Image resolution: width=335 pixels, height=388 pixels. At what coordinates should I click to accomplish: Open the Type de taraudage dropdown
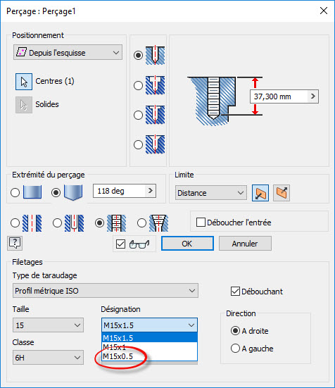coord(106,291)
